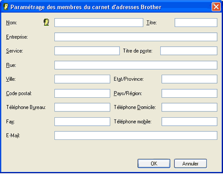The height and width of the screenshot is (175, 223).
Task: Click the Etat/Province text field
Action: pyautogui.click(x=189, y=79)
